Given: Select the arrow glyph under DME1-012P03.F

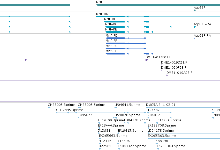Looking at the screenshot, I should click(x=147, y=60).
